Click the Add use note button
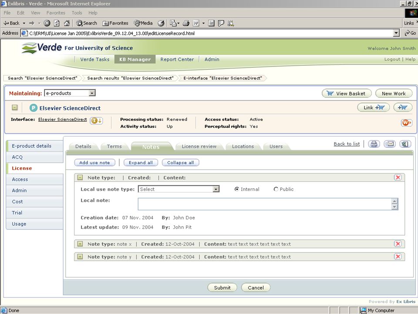The height and width of the screenshot is (314, 418). click(x=94, y=163)
